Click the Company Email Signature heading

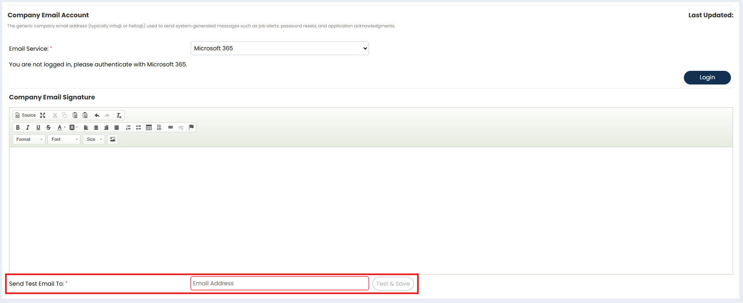click(52, 97)
